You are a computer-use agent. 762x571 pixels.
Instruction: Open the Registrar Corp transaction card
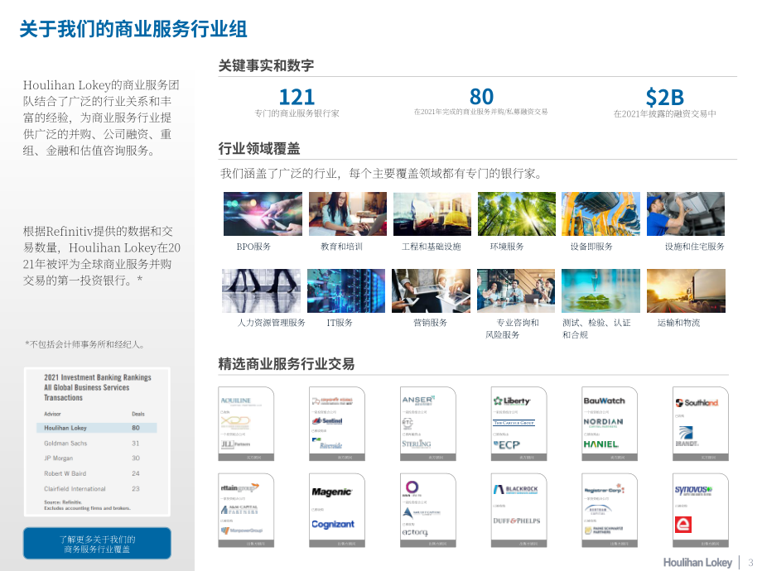610,511
